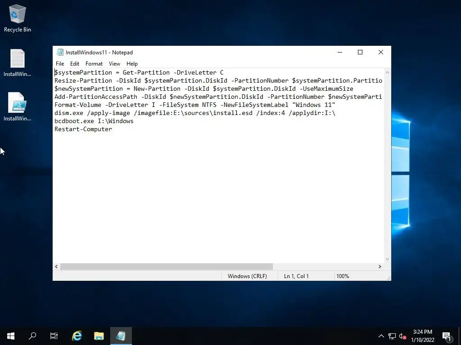
Task: Click the Notepad window resize grip
Action: tap(389, 278)
